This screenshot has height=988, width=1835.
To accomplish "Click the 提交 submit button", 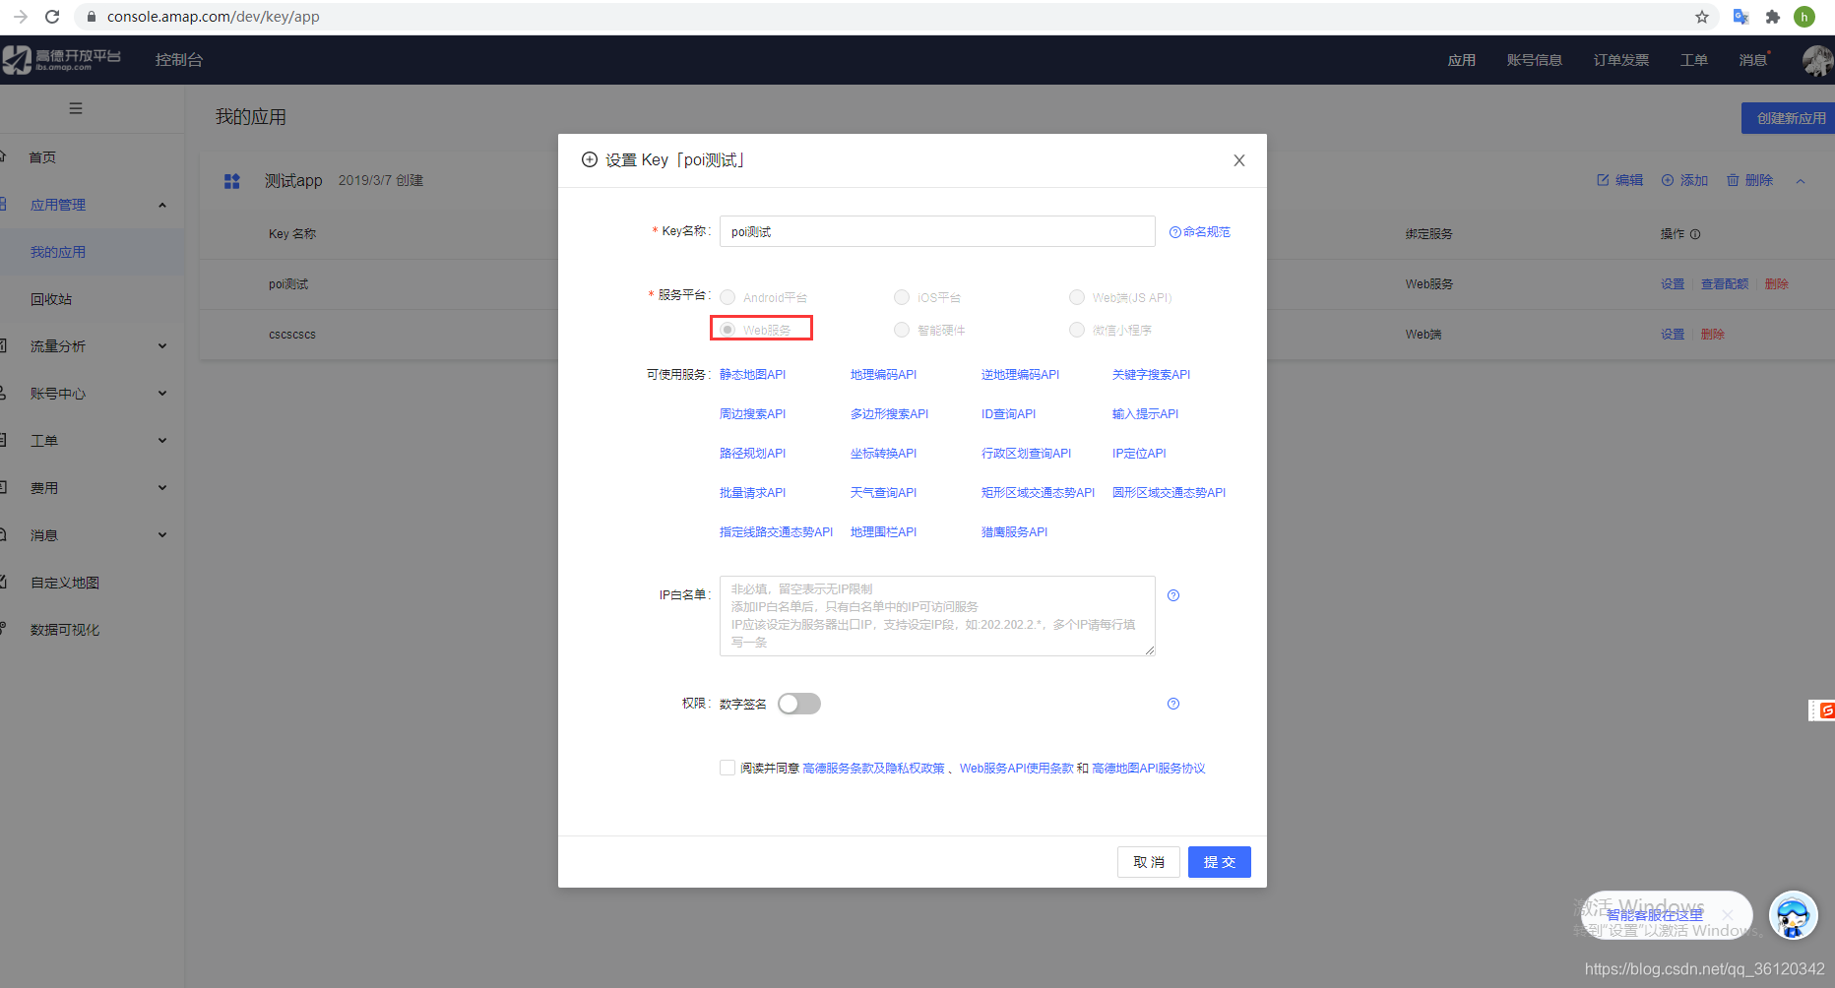I will click(x=1220, y=862).
